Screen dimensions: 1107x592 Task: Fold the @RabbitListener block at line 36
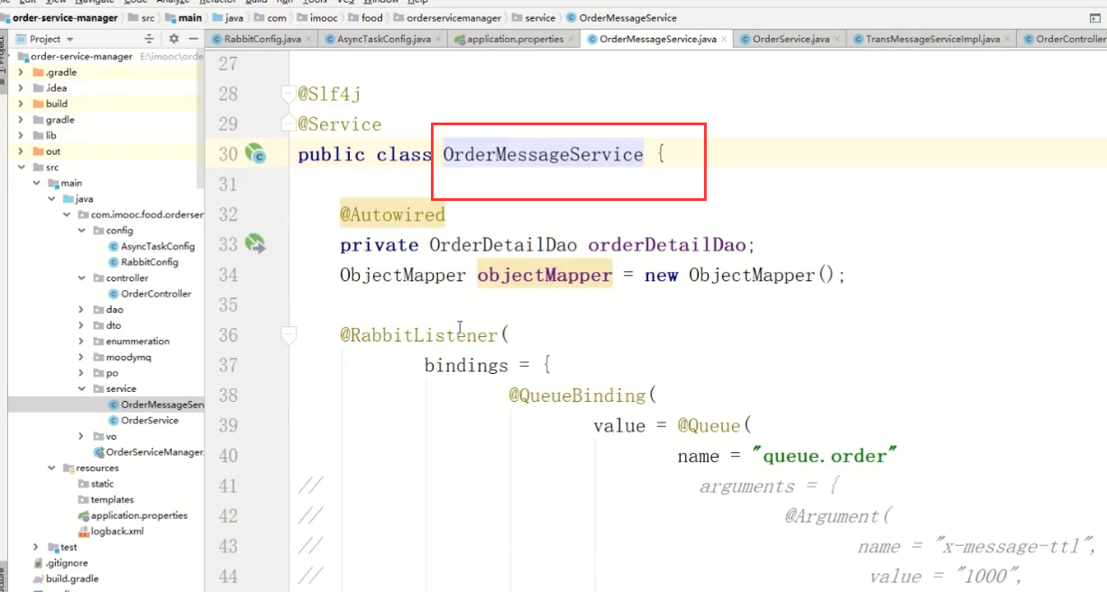pyautogui.click(x=288, y=334)
